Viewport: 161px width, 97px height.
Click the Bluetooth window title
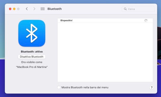click(55, 9)
